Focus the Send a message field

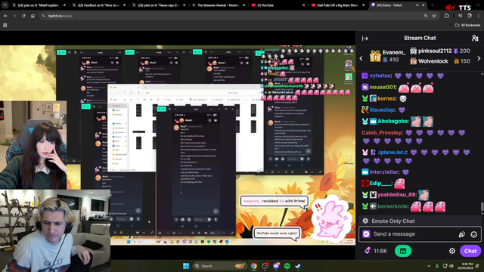[x=414, y=234]
